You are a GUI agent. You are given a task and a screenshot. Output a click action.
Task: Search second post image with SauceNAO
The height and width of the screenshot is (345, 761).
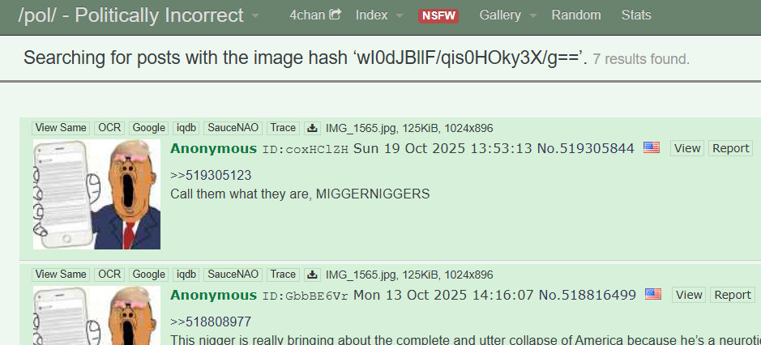coord(233,275)
